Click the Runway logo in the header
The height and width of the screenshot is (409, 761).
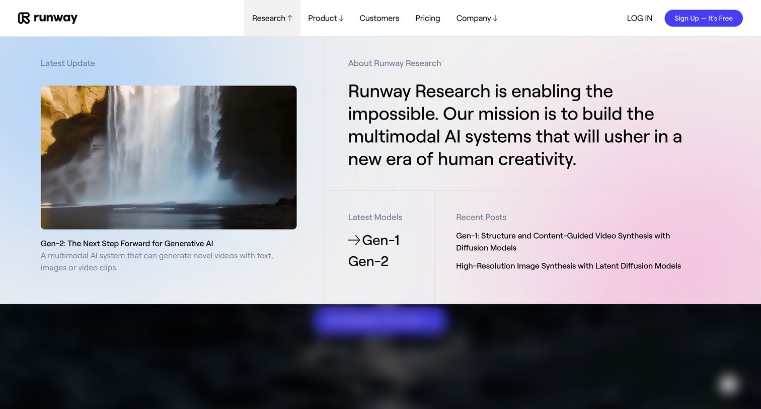click(48, 18)
